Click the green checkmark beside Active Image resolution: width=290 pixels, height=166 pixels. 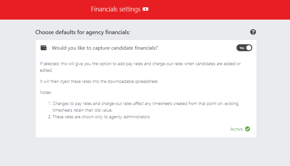[x=248, y=129]
